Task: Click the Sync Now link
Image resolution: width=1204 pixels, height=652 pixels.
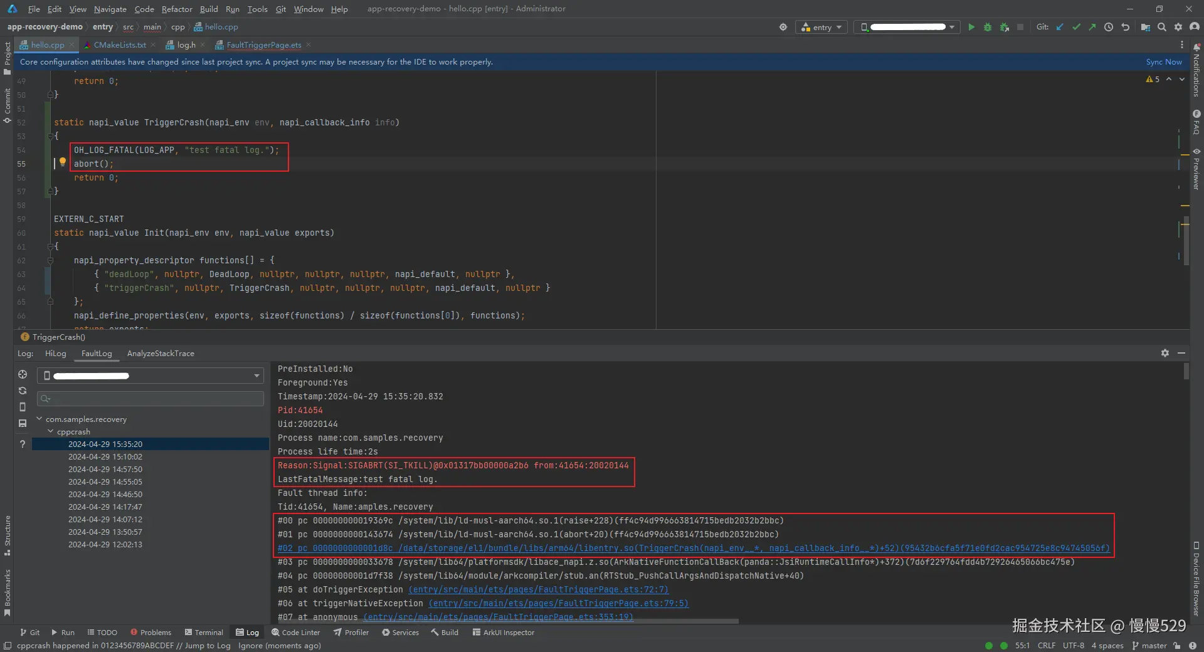Action: (x=1163, y=61)
